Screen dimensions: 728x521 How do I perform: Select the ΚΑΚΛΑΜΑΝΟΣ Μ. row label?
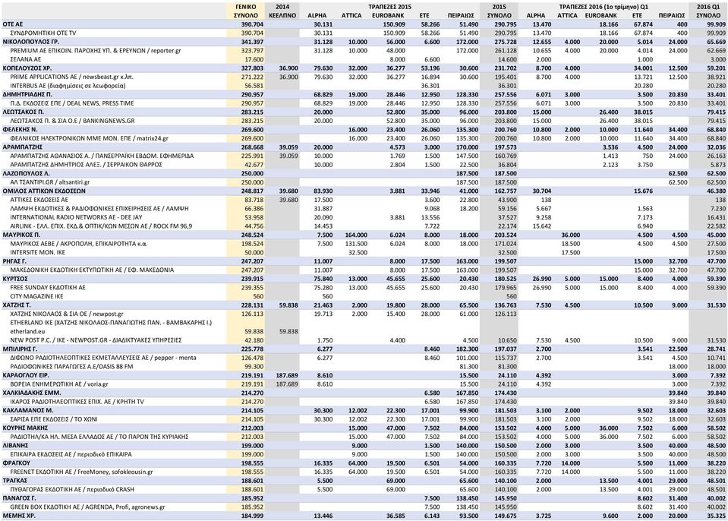(27, 410)
